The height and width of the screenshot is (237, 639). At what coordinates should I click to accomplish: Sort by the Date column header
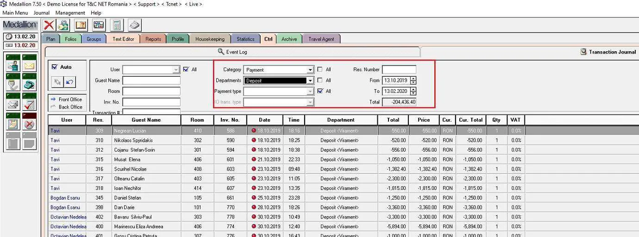264,120
